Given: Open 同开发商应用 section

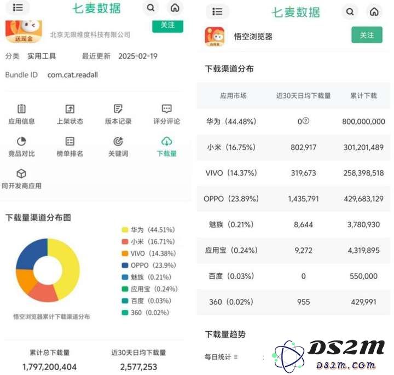Looking at the screenshot, I should click(x=21, y=179).
